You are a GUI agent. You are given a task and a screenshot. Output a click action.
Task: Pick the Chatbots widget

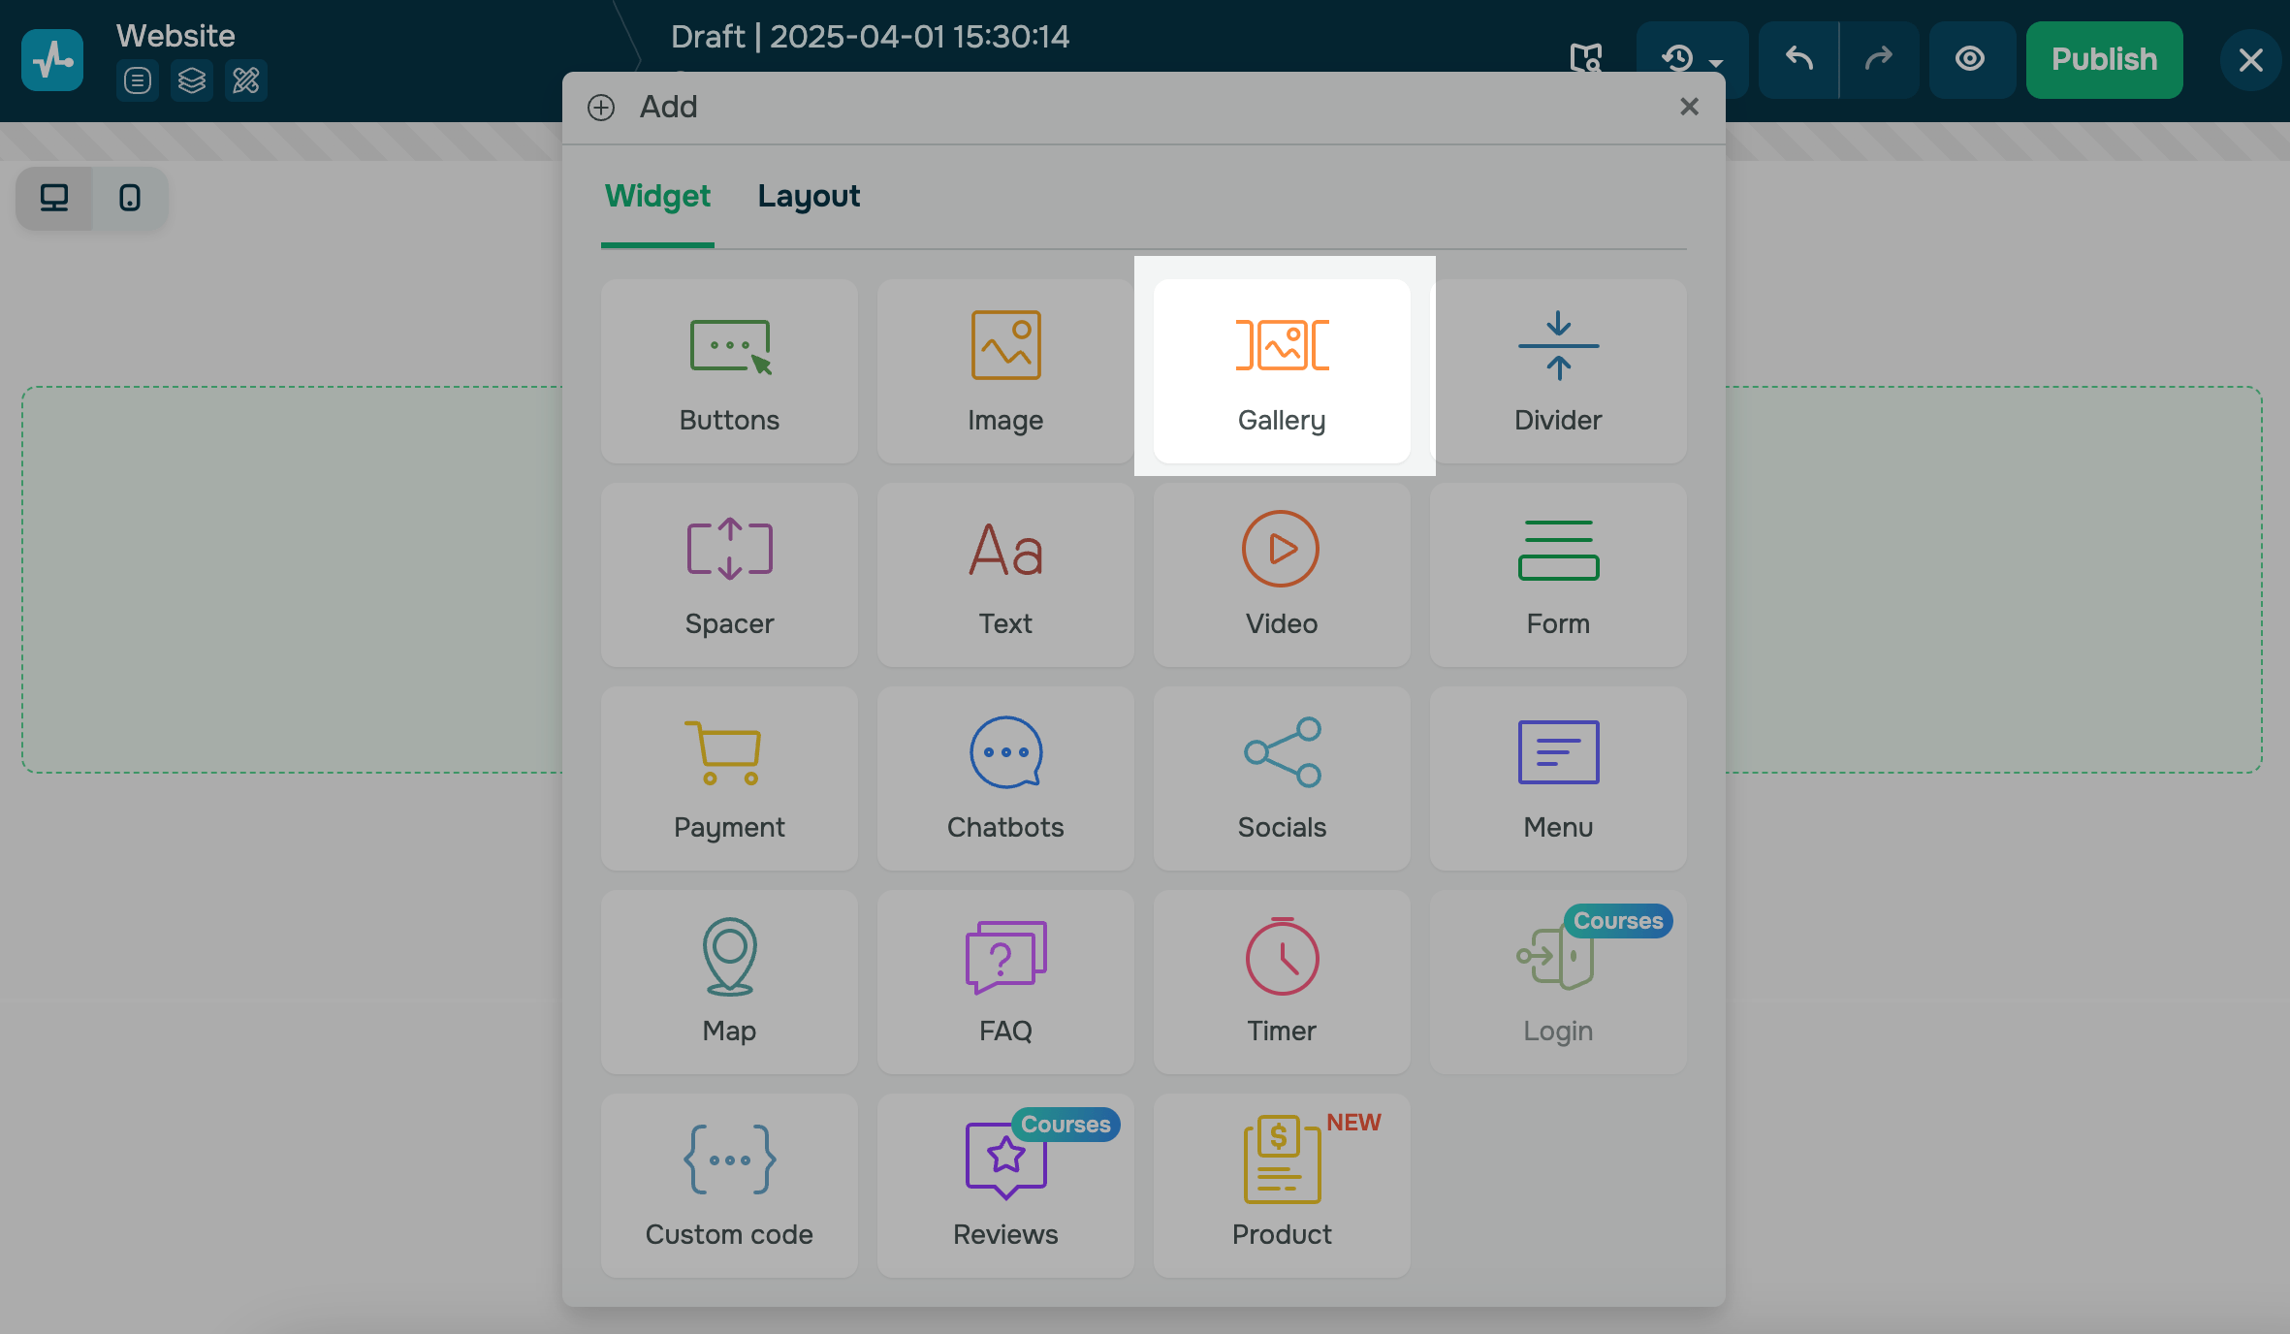point(1005,778)
